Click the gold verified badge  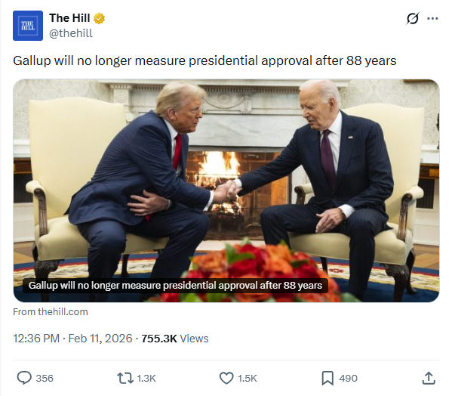point(99,18)
